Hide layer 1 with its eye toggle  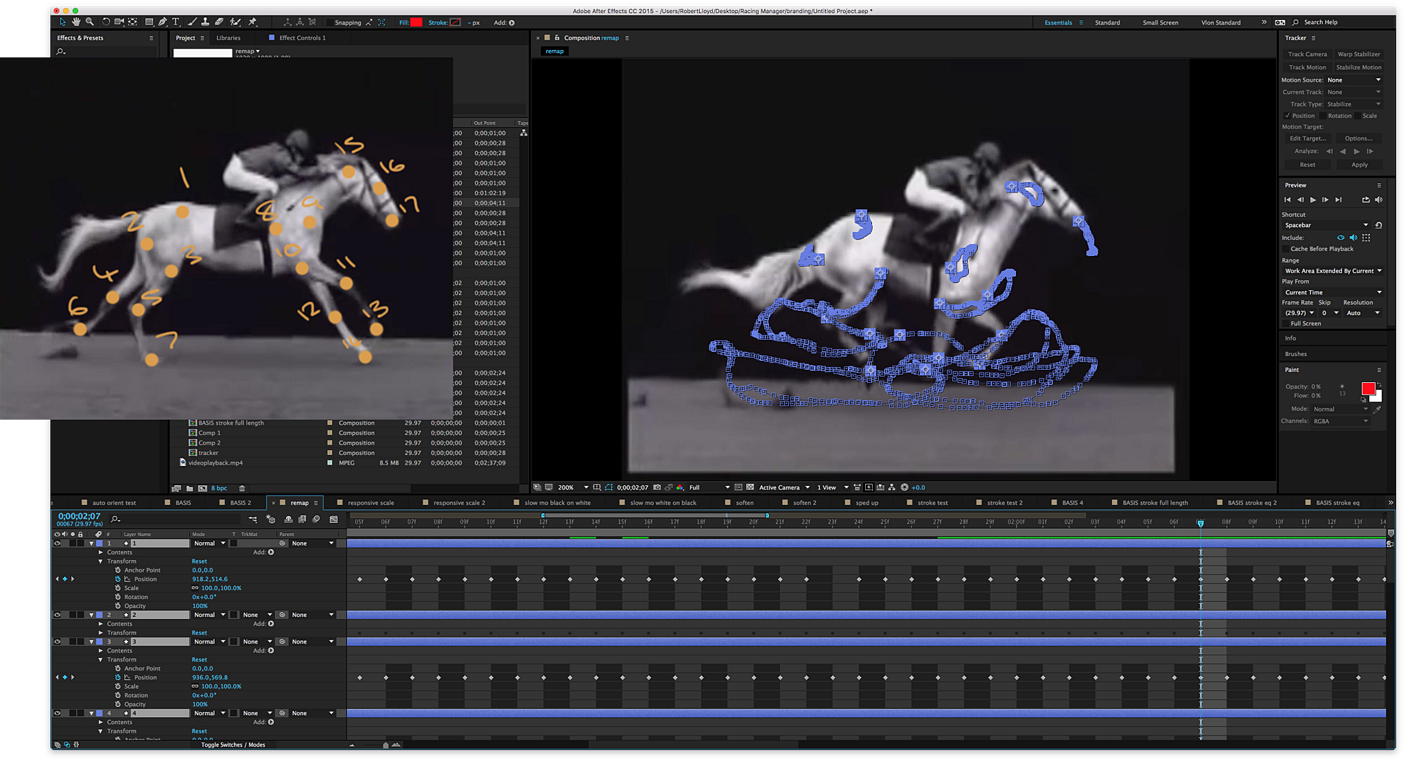click(x=58, y=543)
